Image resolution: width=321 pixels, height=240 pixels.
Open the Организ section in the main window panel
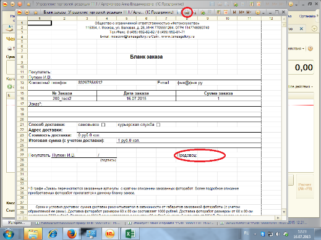[307, 16]
